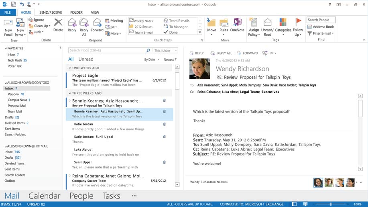The width and height of the screenshot is (368, 207).
Task: Collapse the ALLISONBROWN@HOTMAIL account
Action: 6,146
